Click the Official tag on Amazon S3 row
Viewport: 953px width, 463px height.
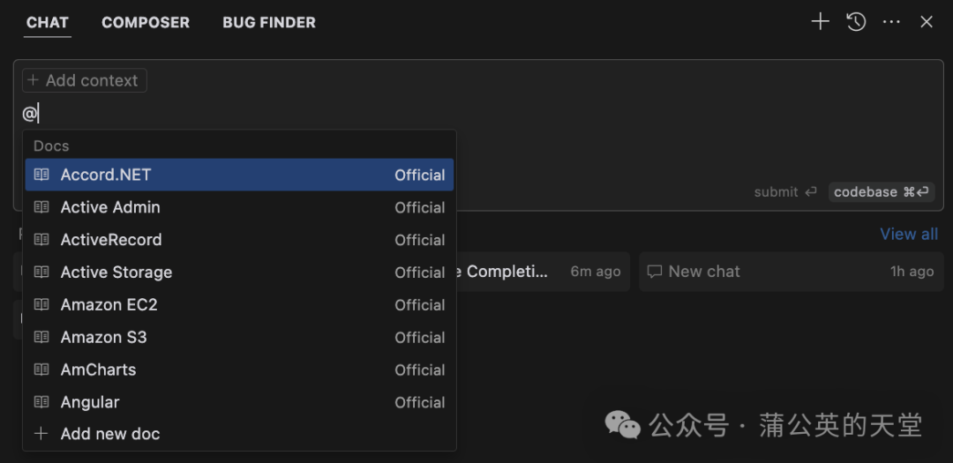(x=420, y=337)
